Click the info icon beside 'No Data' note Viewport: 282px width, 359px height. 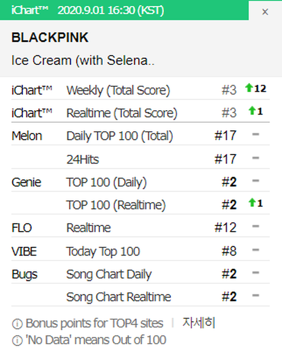click(x=17, y=340)
